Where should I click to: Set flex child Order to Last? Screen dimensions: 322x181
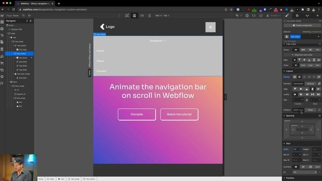coord(310,65)
